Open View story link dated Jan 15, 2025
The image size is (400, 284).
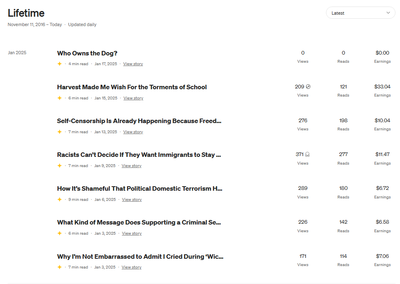[x=133, y=98]
